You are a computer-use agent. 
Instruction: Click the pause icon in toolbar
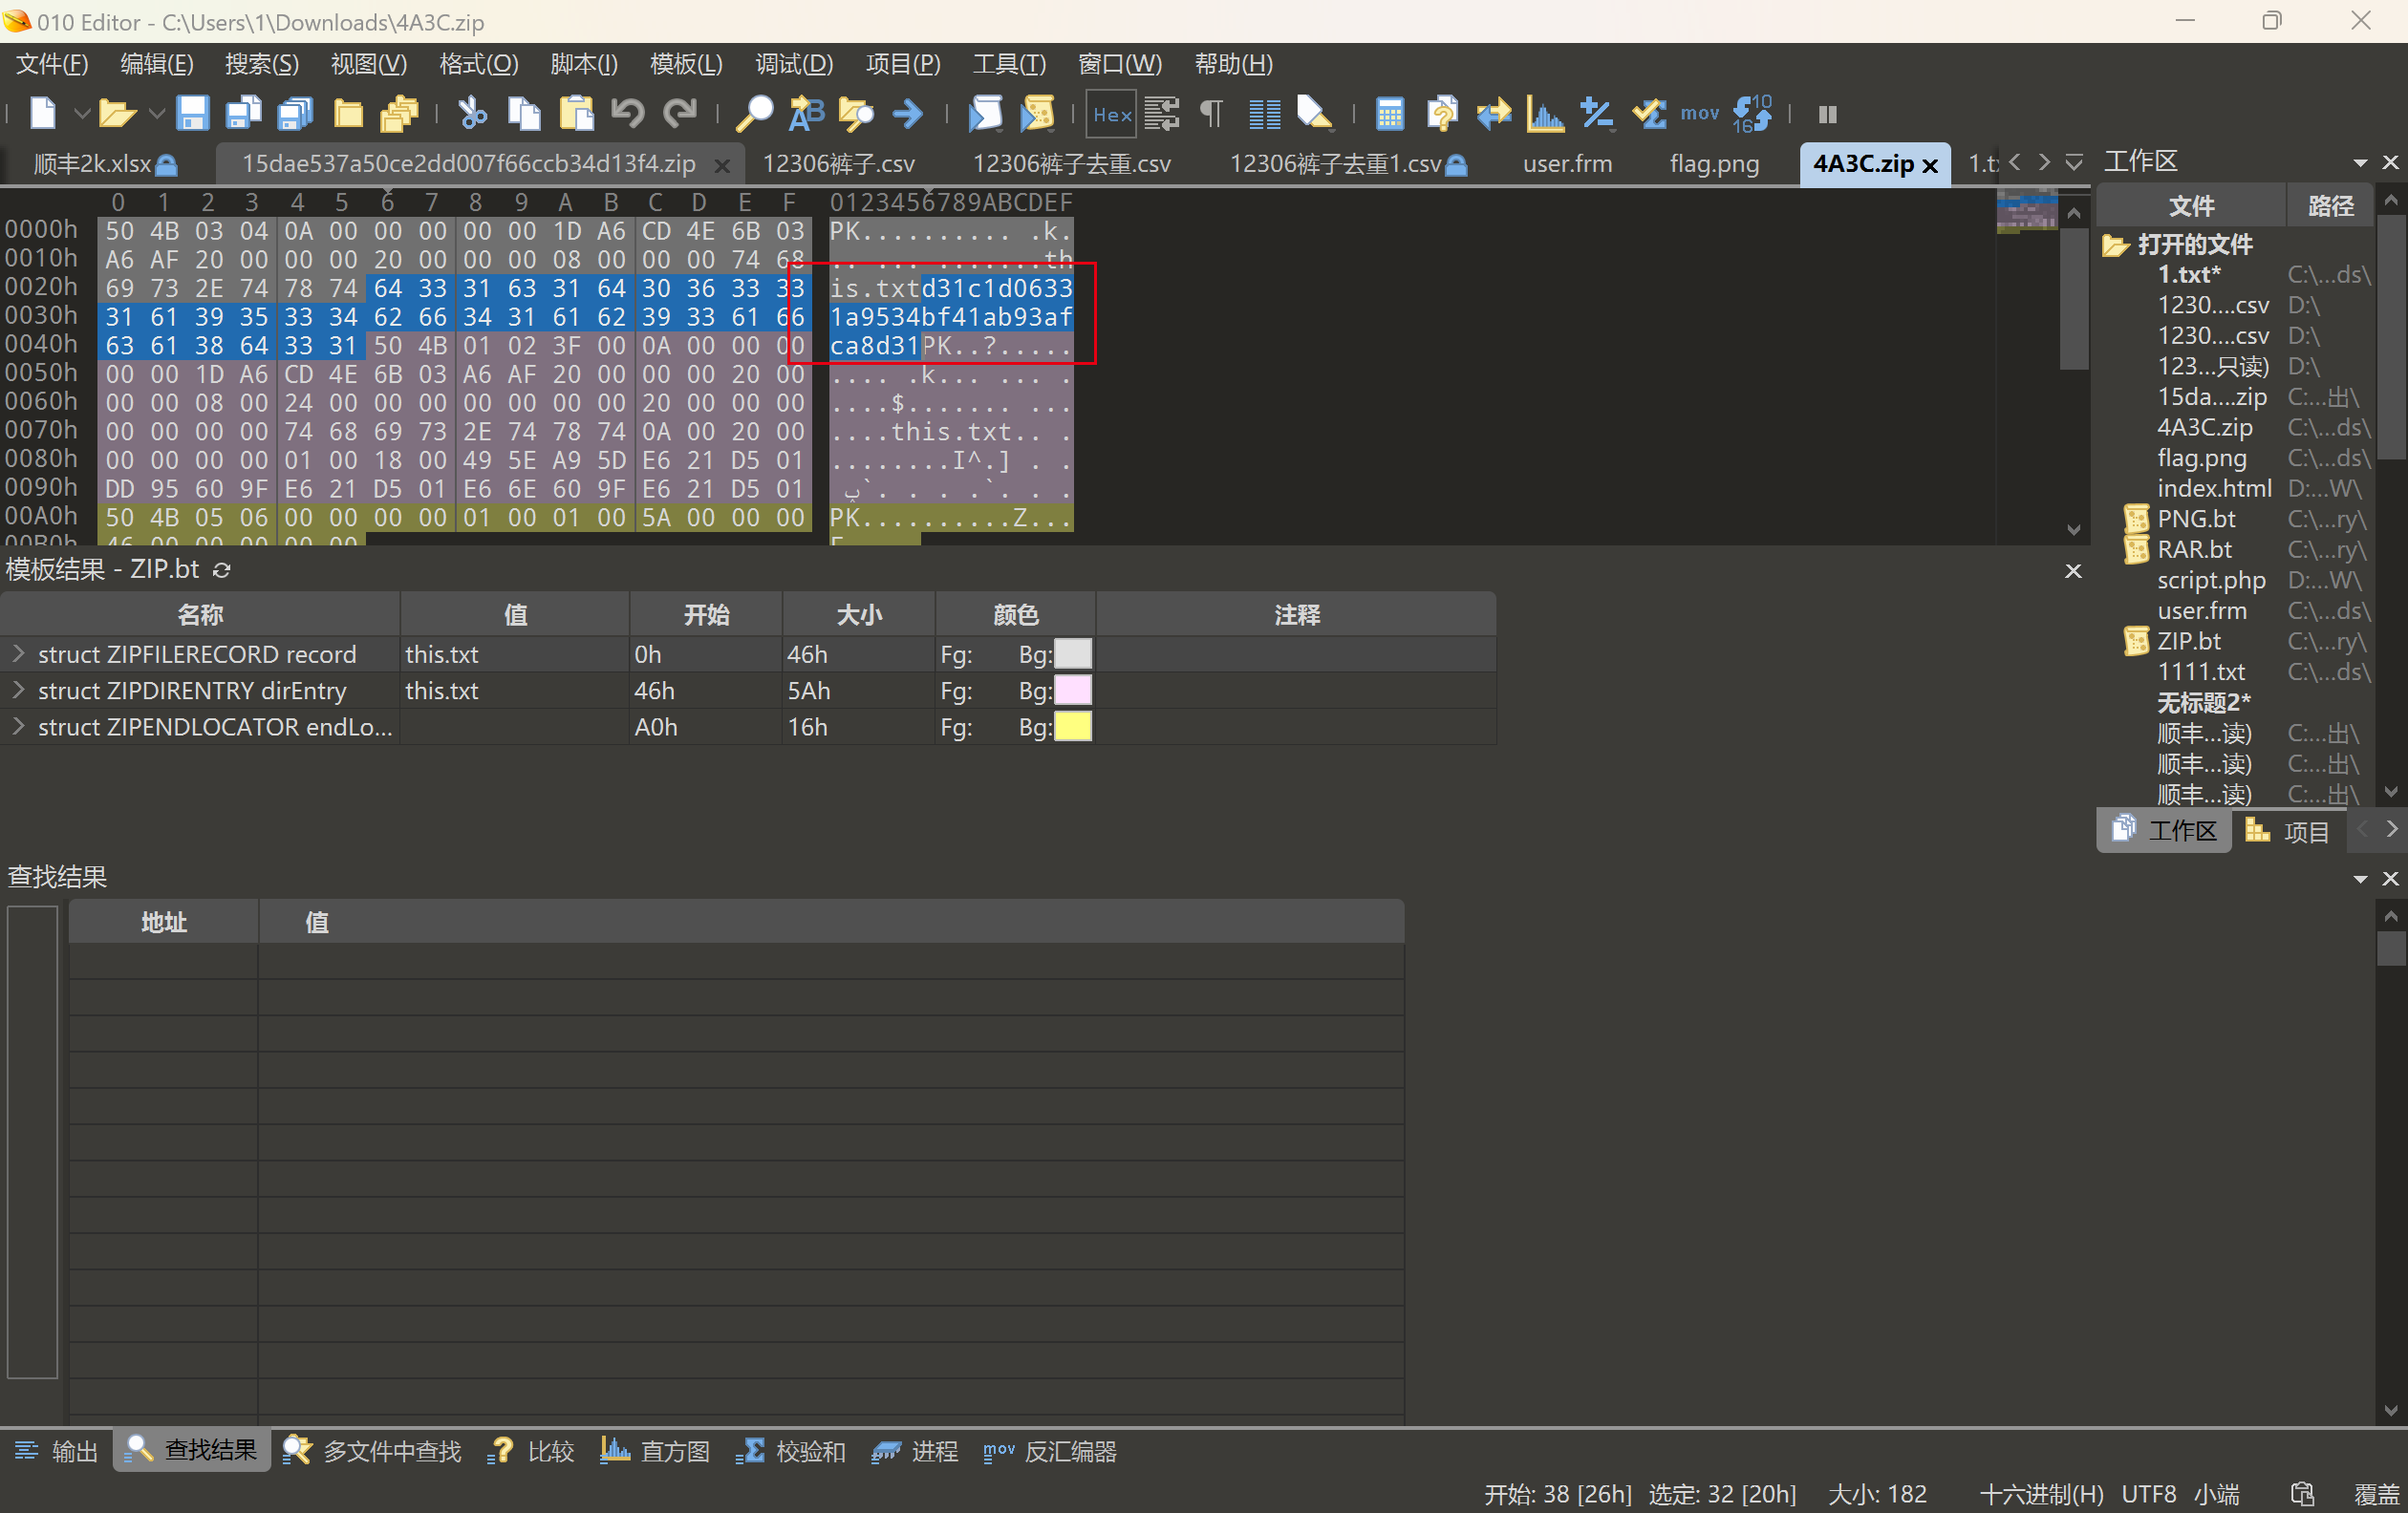[1827, 114]
